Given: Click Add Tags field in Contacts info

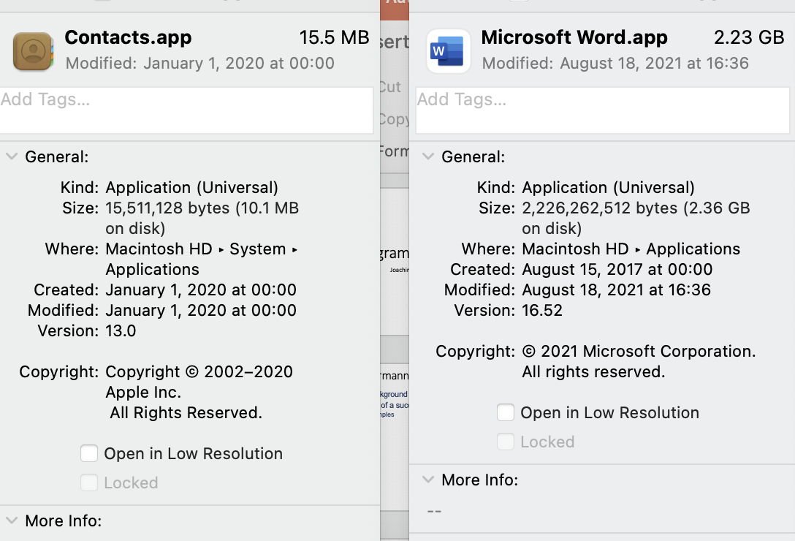Looking at the screenshot, I should tap(186, 110).
